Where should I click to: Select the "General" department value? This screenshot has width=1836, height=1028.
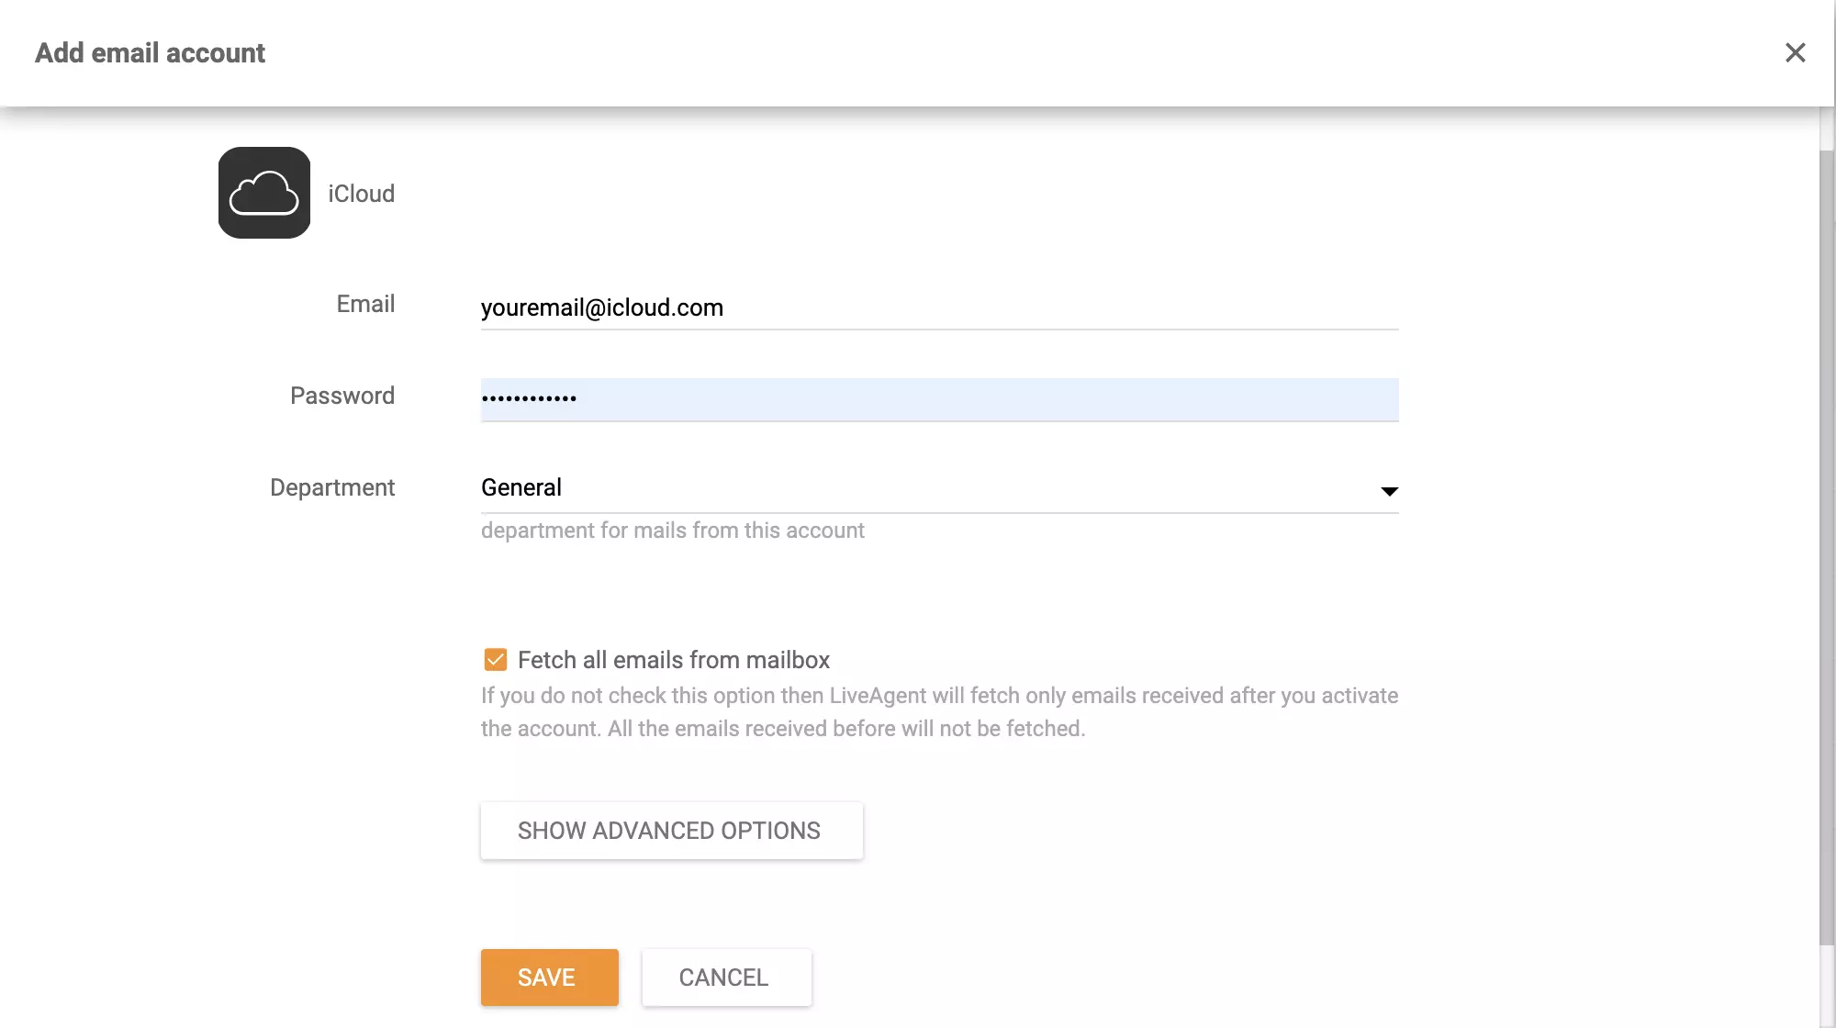(x=521, y=486)
